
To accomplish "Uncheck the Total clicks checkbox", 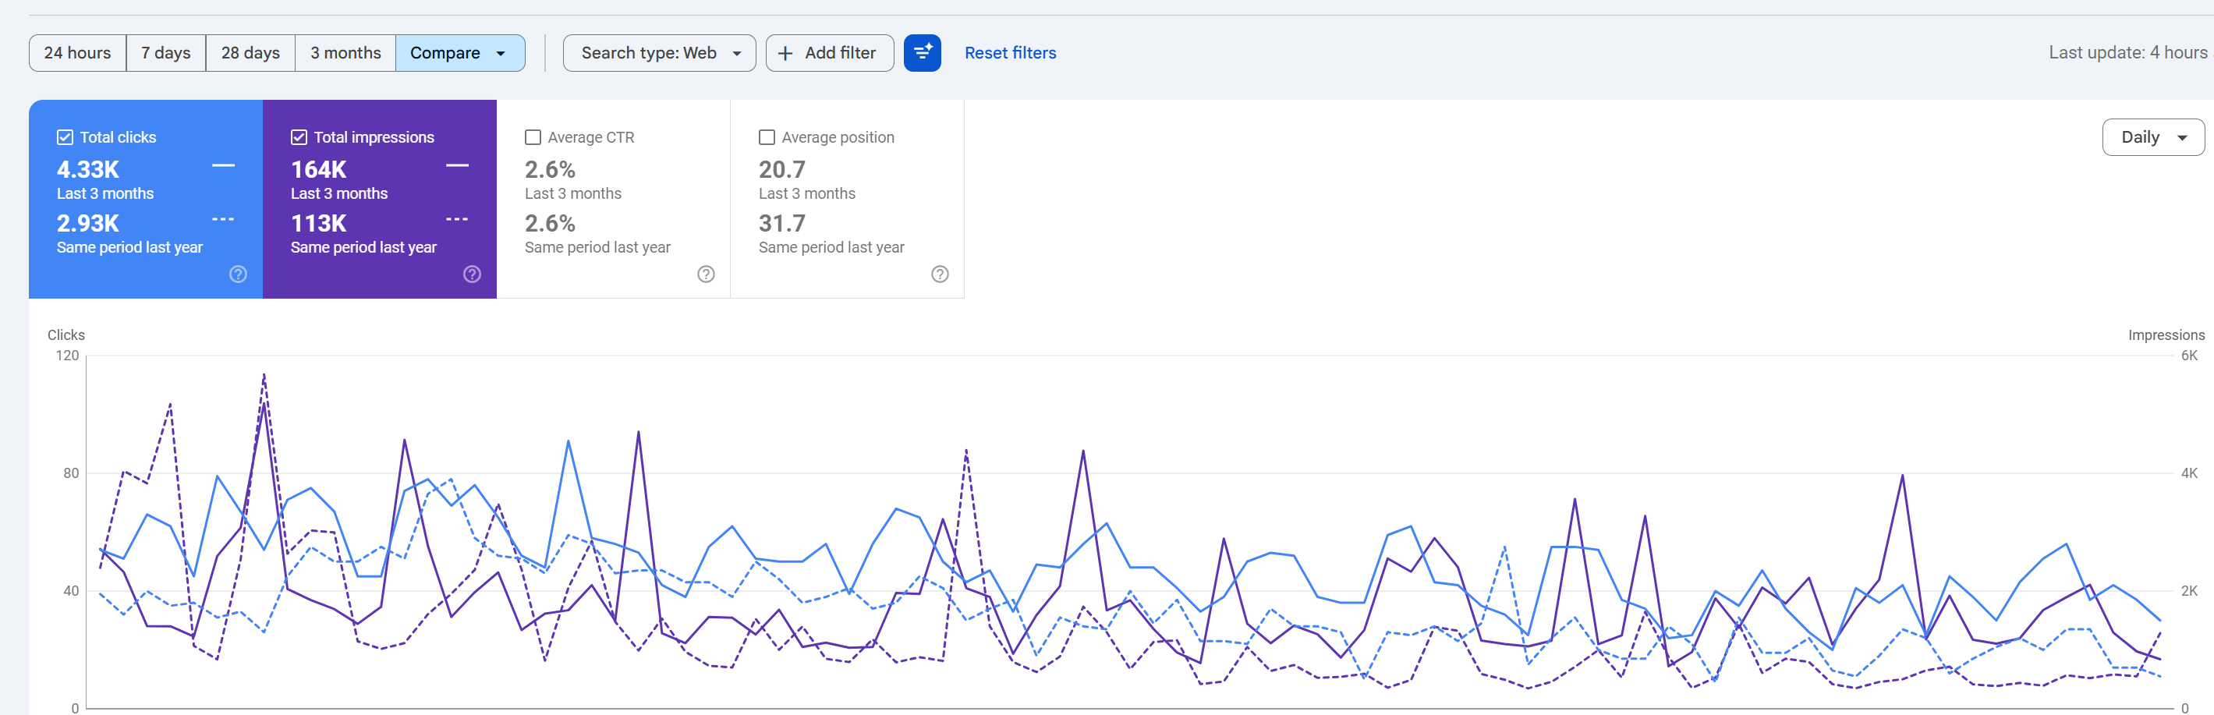I will pyautogui.click(x=65, y=137).
